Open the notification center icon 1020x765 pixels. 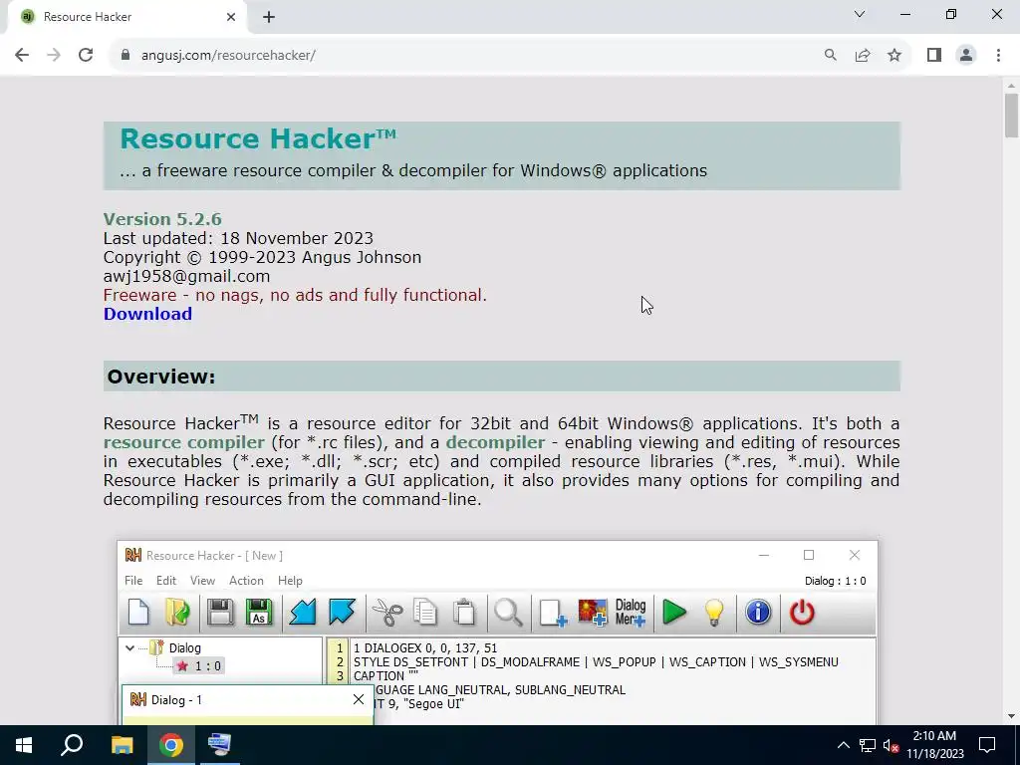(x=987, y=745)
